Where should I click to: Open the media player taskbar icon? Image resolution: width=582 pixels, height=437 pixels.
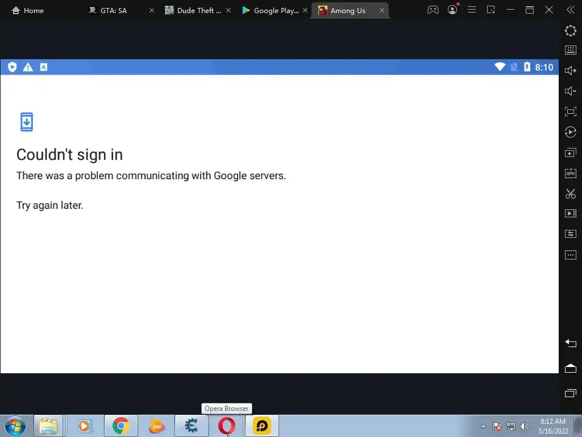tap(84, 426)
